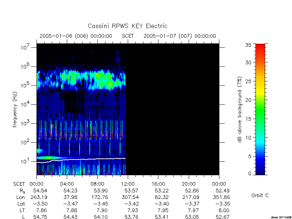Viewport: 292px width, 219px height.
Task: Click the color bar tick value '25'
Action: 248,81
